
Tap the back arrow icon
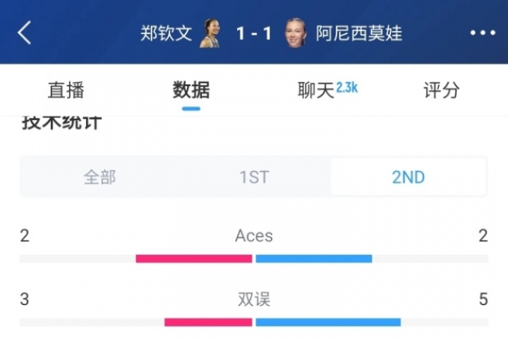tap(25, 32)
